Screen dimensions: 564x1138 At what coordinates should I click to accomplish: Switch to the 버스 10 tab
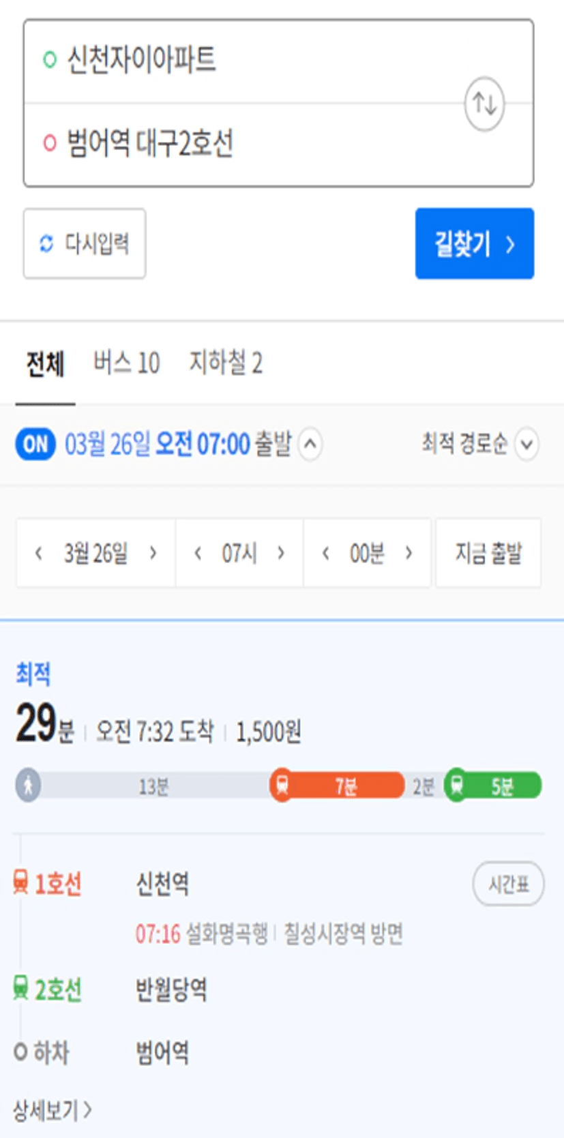click(x=126, y=363)
